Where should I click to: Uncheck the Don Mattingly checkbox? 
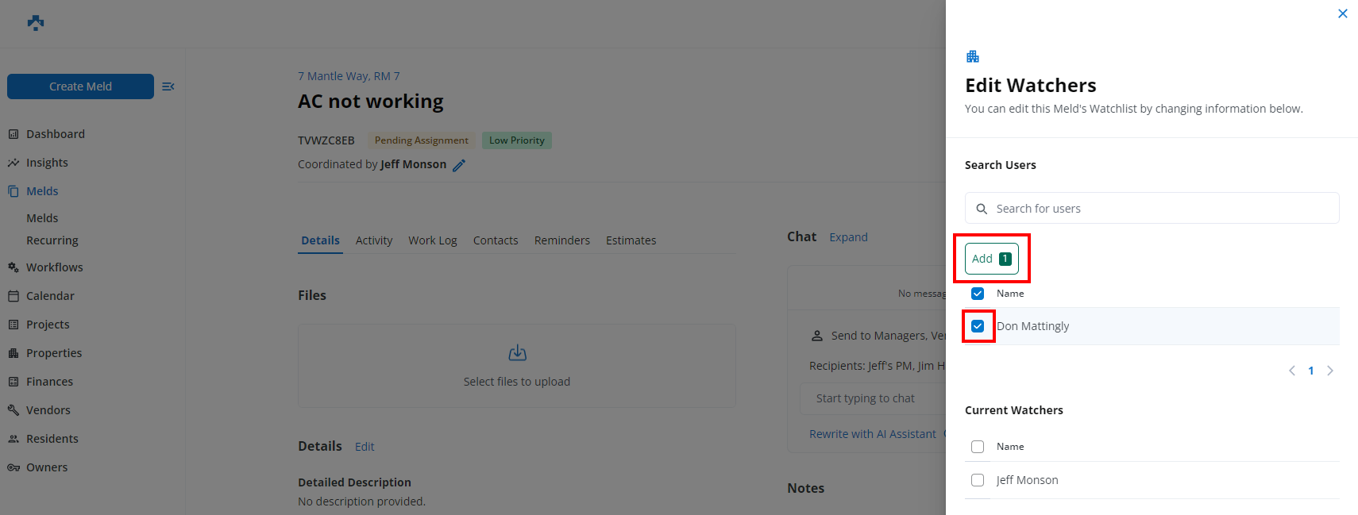tap(978, 326)
